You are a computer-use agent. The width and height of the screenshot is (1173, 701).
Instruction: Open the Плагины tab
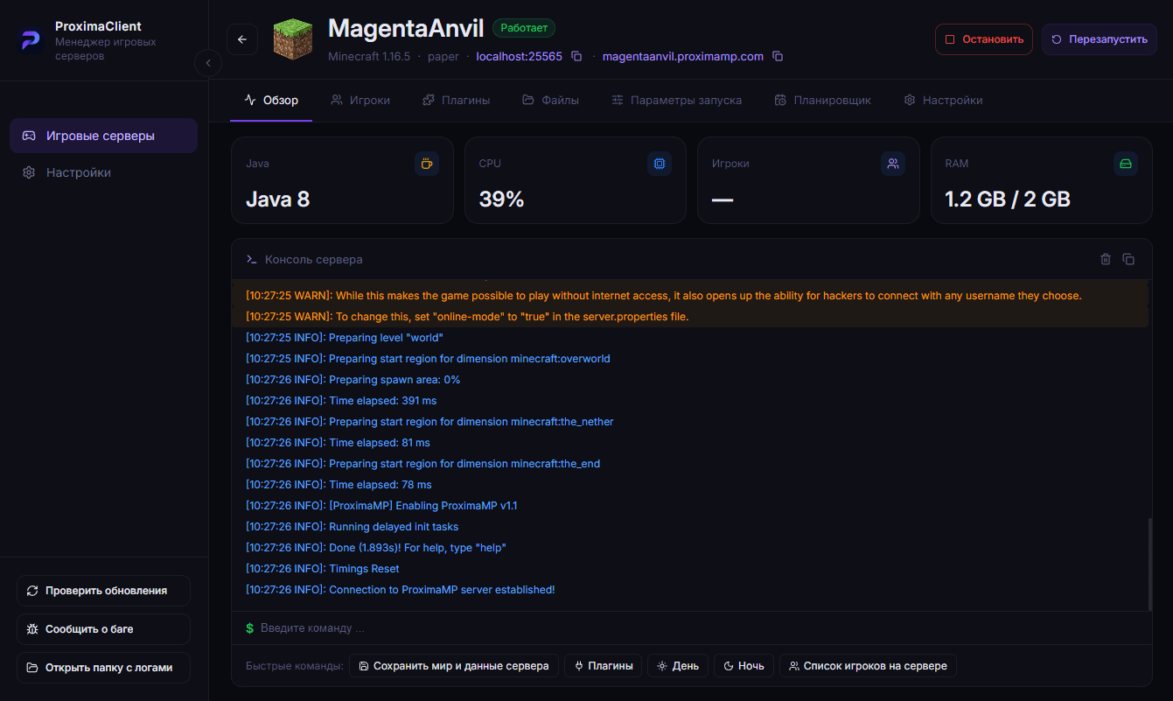456,101
